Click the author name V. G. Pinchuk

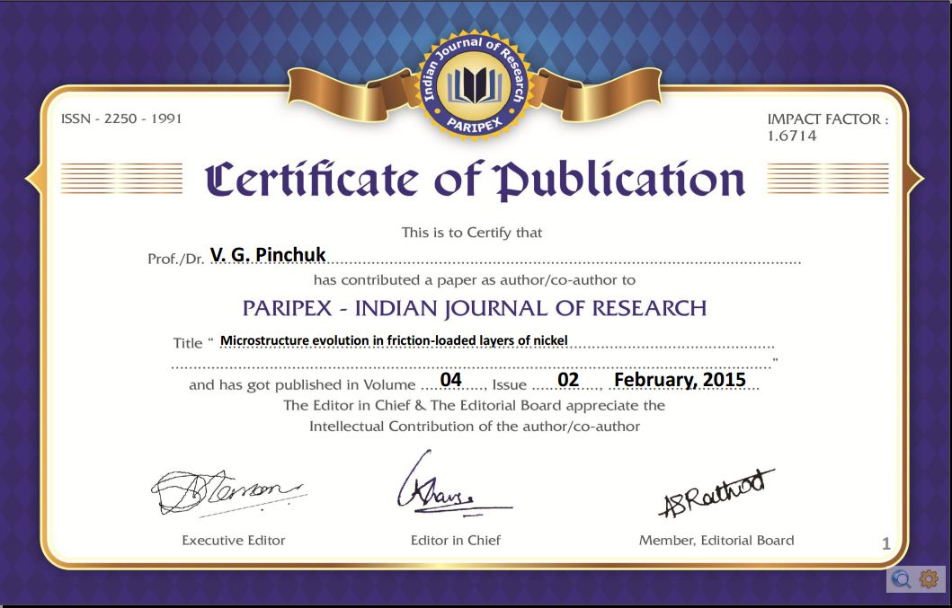click(x=268, y=255)
